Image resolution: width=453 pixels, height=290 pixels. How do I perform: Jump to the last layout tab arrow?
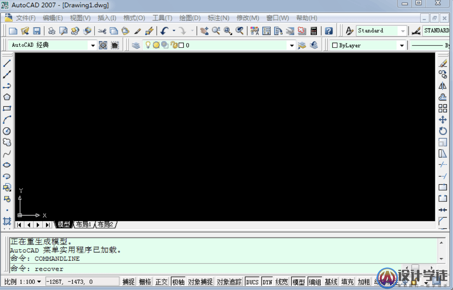[x=48, y=225]
